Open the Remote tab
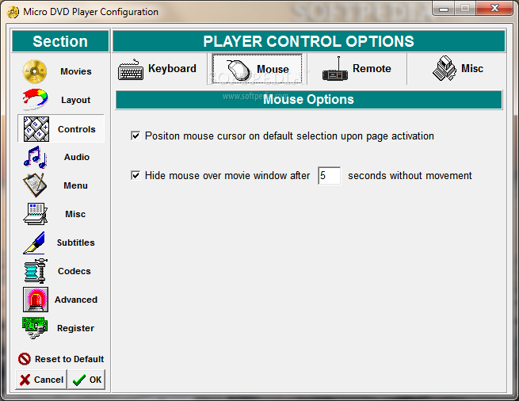 click(357, 69)
